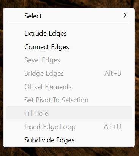This screenshot has height=156, width=139.
Task: Click the blank gutter left of Select
Action: pos(15,16)
